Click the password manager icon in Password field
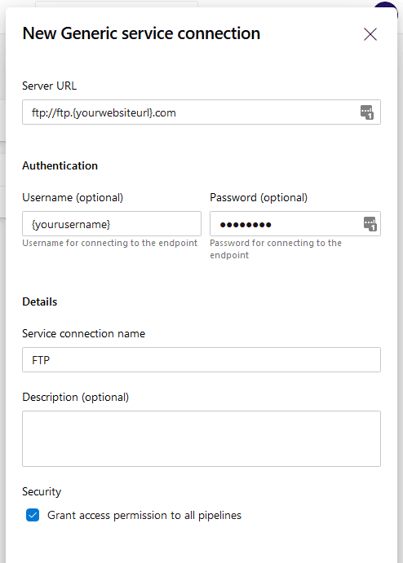The width and height of the screenshot is (403, 563). [370, 224]
